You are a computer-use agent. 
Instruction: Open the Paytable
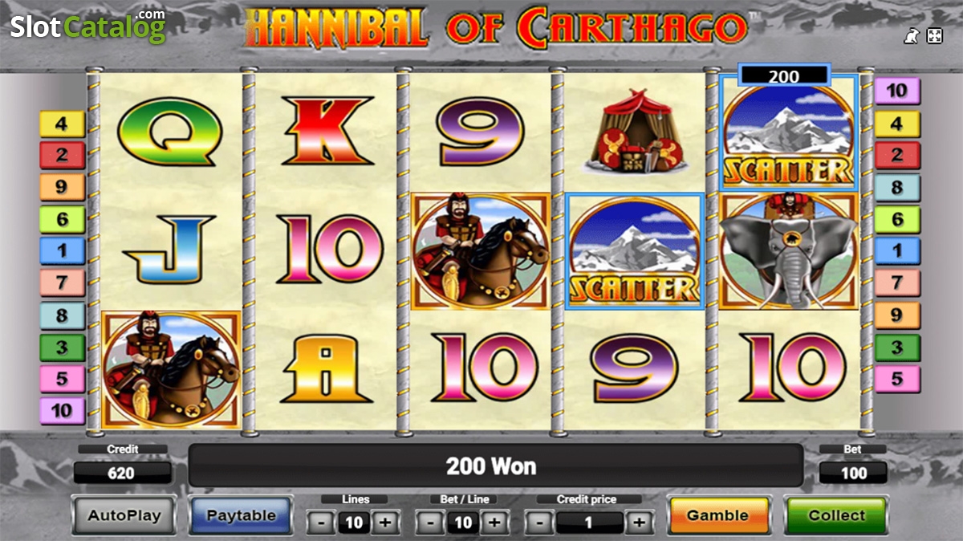click(242, 515)
